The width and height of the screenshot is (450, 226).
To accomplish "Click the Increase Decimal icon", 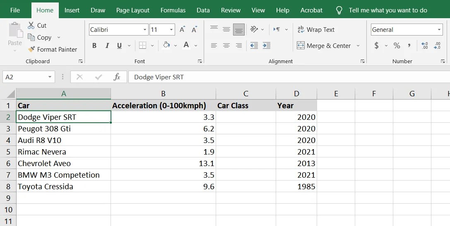I will pyautogui.click(x=424, y=45).
